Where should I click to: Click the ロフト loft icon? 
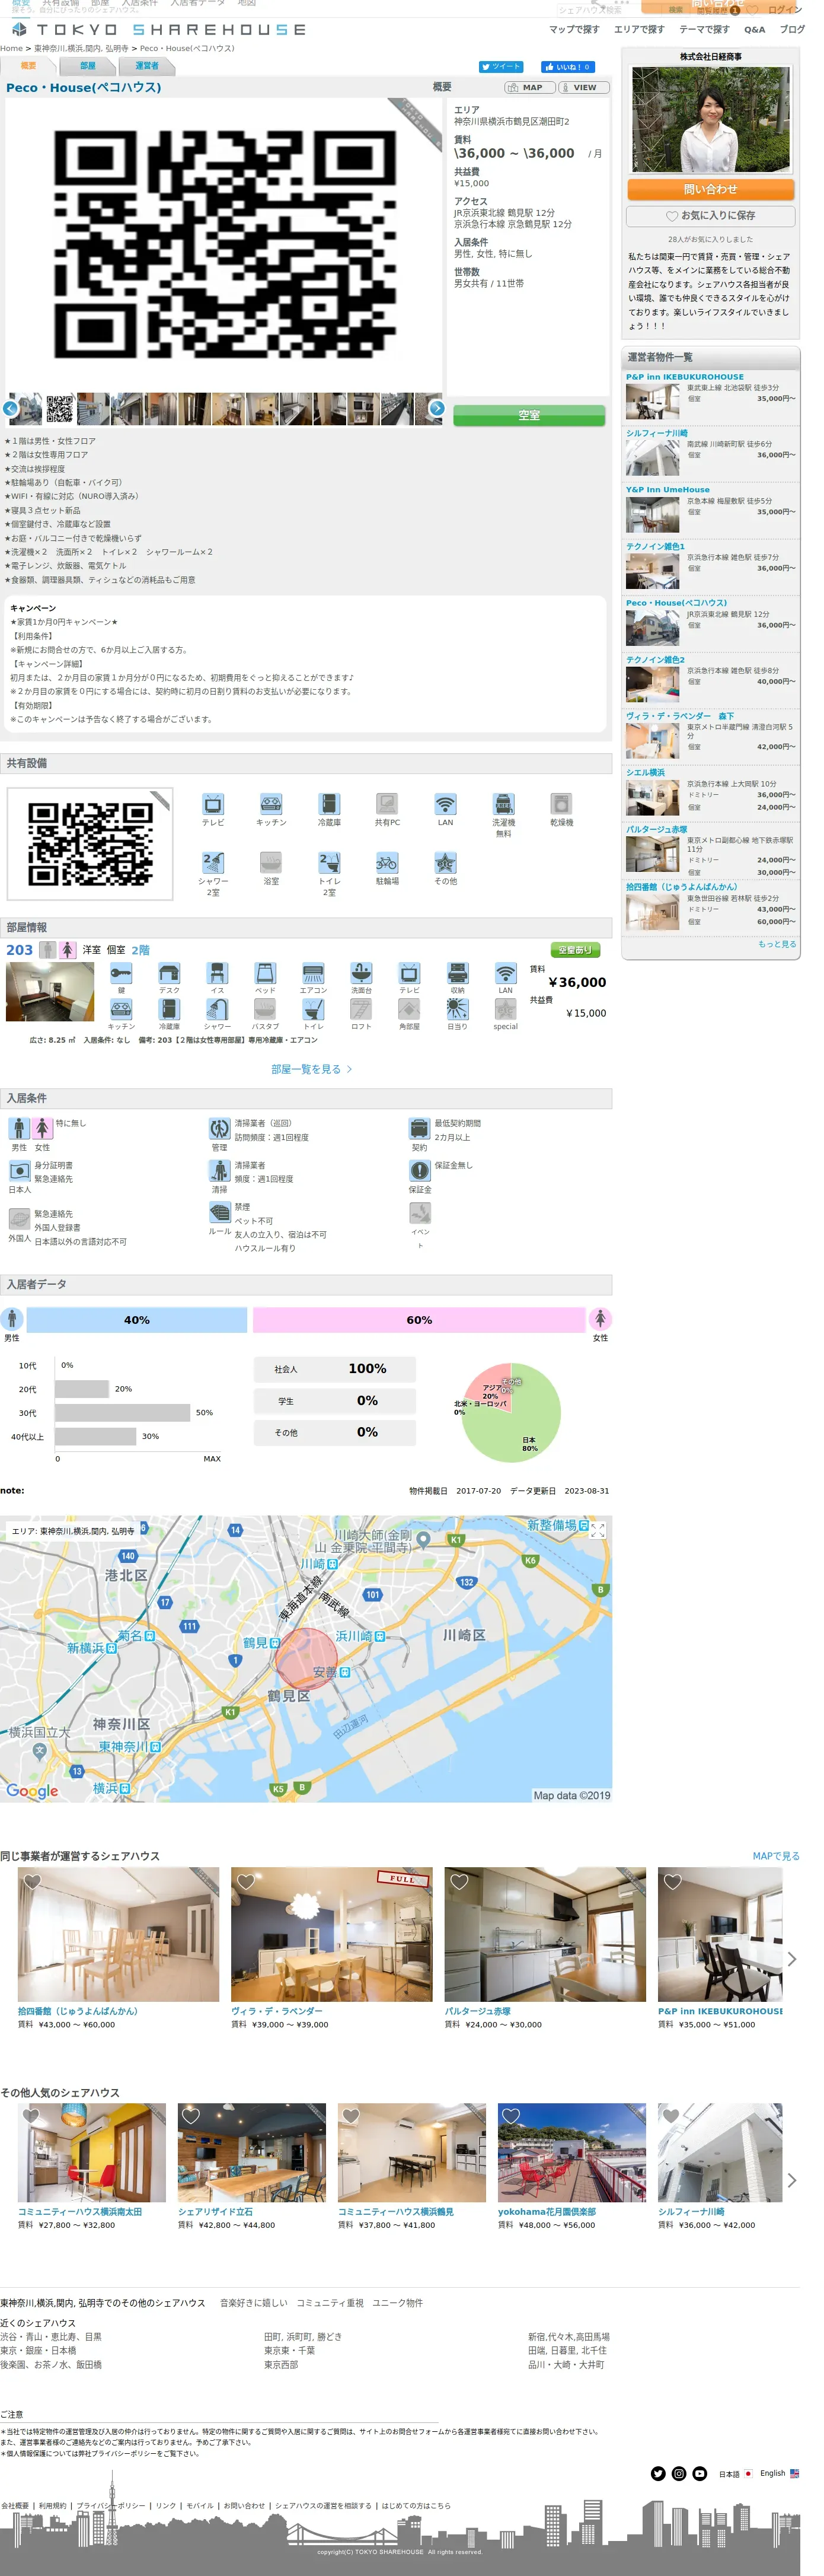[361, 1009]
